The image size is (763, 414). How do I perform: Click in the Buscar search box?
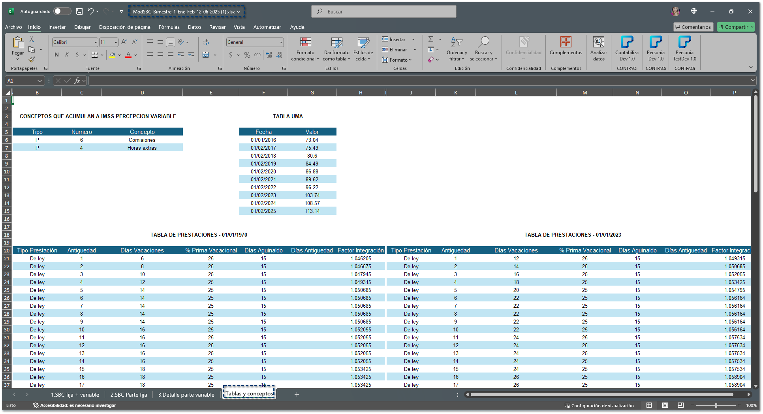pyautogui.click(x=383, y=11)
